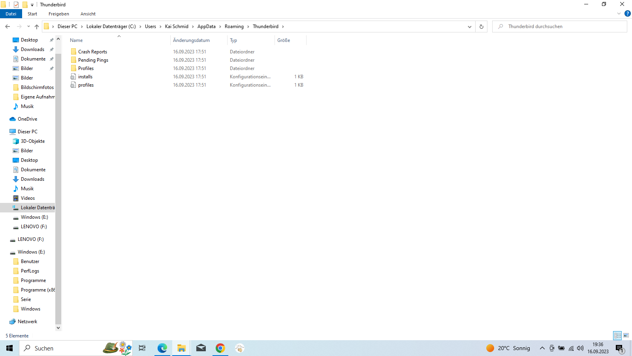632x356 pixels.
Task: Open the notification center icon
Action: pyautogui.click(x=619, y=348)
